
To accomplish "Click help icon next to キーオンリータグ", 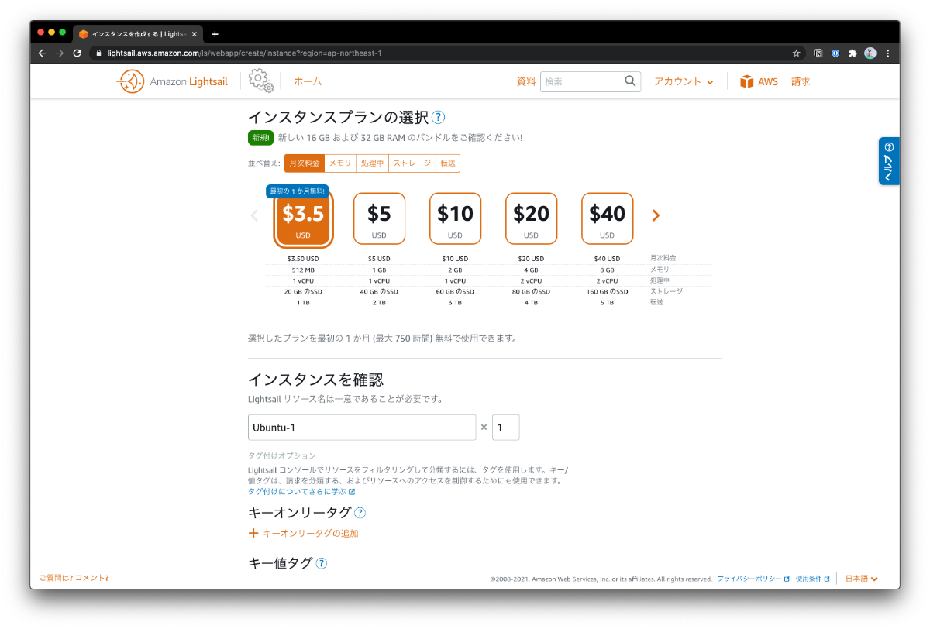I will pos(360,513).
